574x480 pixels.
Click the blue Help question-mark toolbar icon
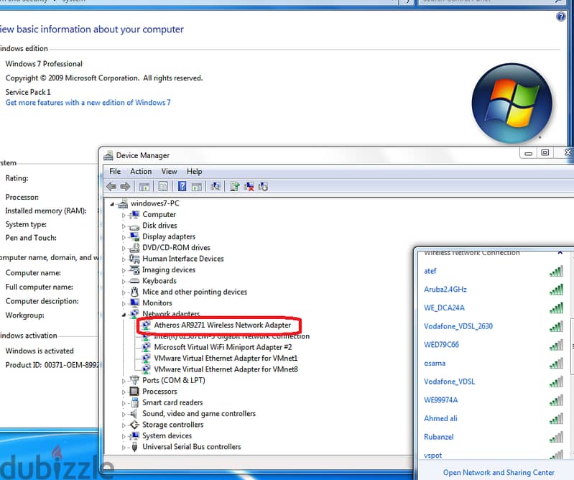(182, 186)
